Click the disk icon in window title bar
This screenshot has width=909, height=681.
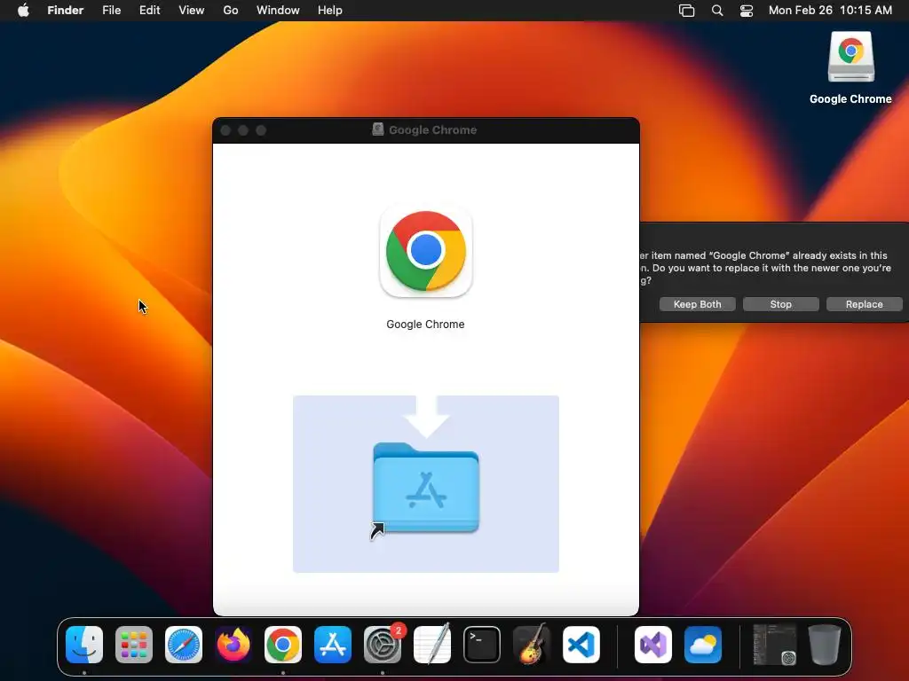[378, 129]
